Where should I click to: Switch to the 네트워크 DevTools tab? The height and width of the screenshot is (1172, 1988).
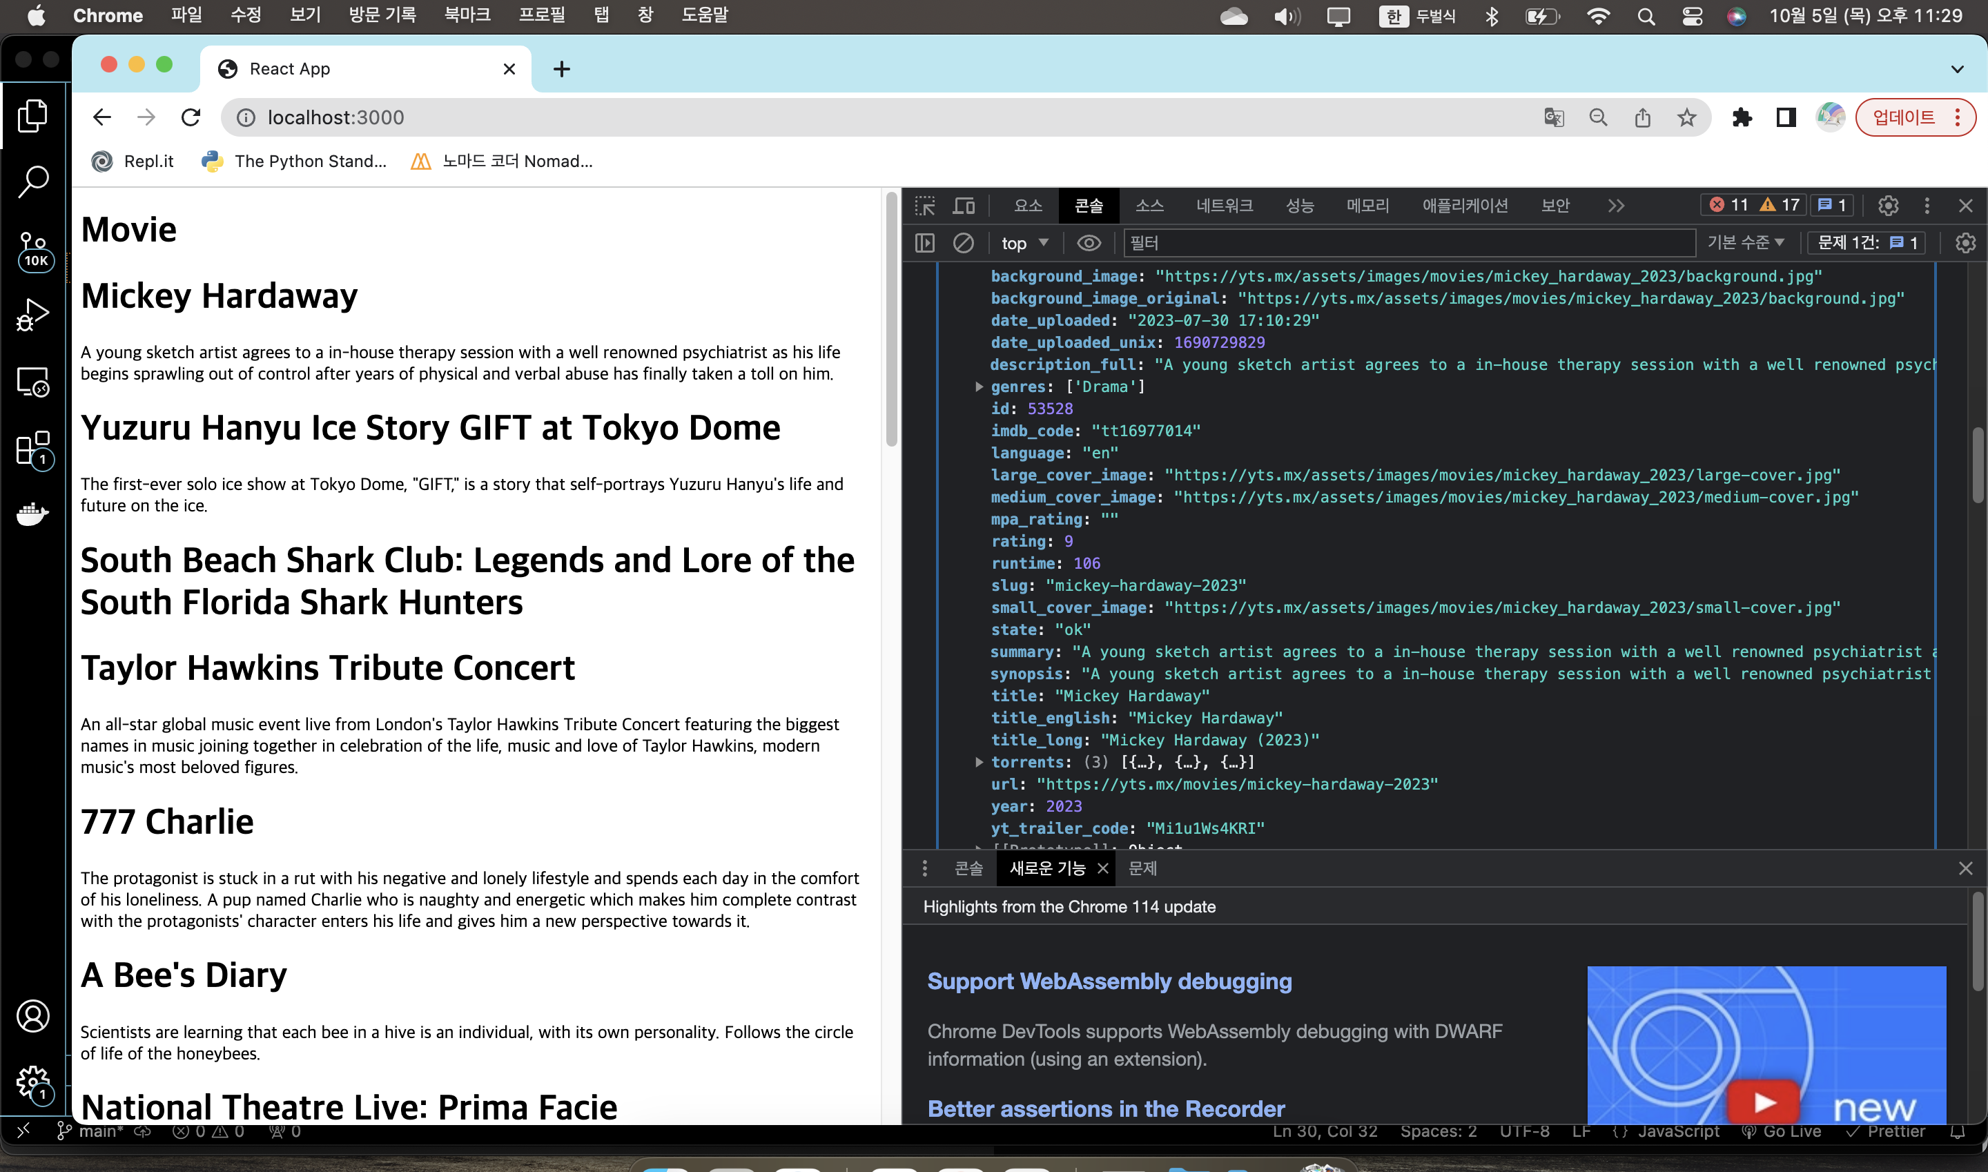coord(1225,205)
